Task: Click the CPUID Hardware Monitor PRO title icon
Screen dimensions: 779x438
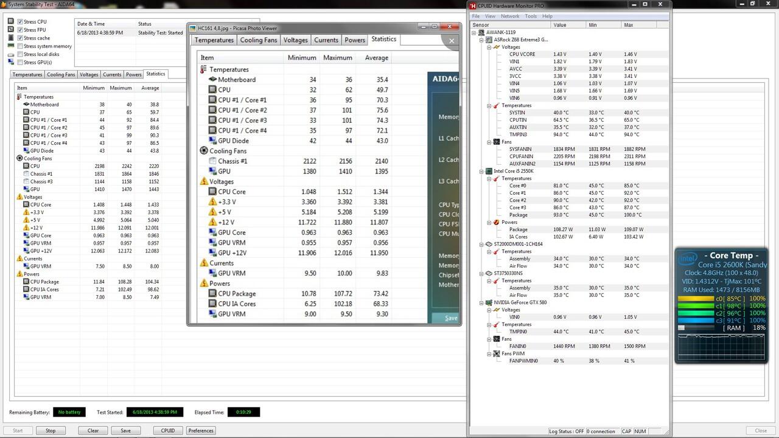Action: coord(473,6)
